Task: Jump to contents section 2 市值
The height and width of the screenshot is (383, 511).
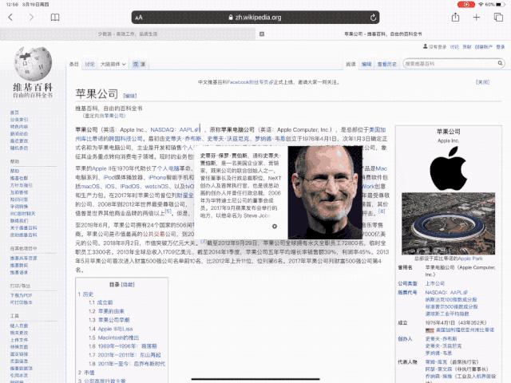Action: coord(86,373)
